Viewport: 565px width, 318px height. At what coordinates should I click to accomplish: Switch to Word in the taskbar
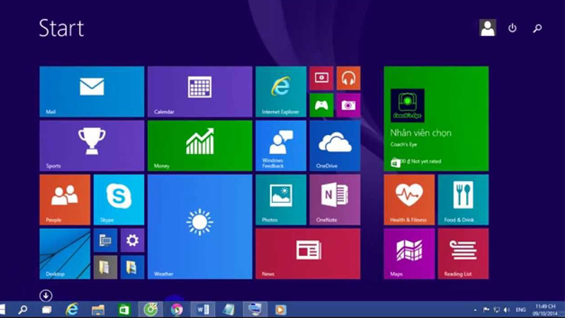(x=203, y=310)
